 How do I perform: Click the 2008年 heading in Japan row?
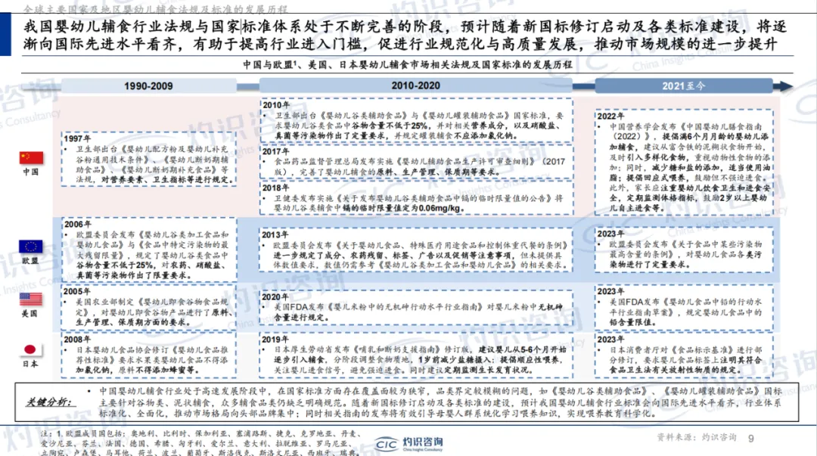(x=77, y=340)
